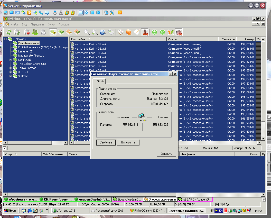This screenshot has height=218, width=271.
Task: Open favorite hubs heart icon
Action: [27, 32]
